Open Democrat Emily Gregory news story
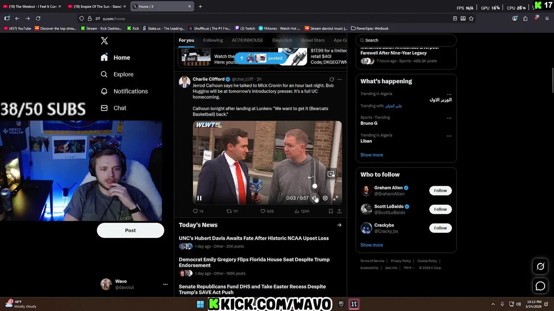This screenshot has width=554, height=311. [254, 263]
